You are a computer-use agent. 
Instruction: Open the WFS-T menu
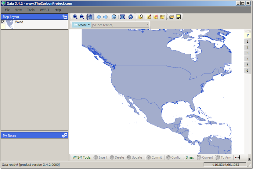pyautogui.click(x=44, y=10)
